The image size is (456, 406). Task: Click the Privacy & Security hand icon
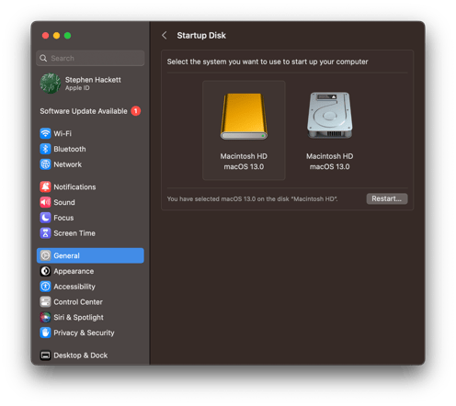pos(45,333)
